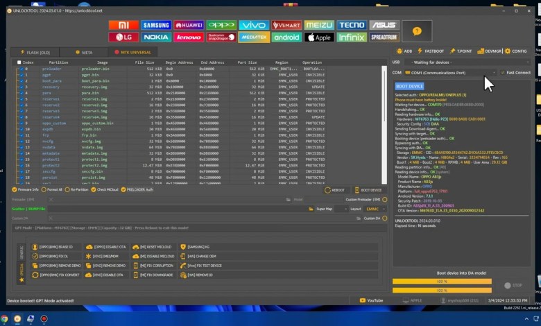Select the Meizu brand logo
Image resolution: width=541 pixels, height=326 pixels.
[x=319, y=25]
